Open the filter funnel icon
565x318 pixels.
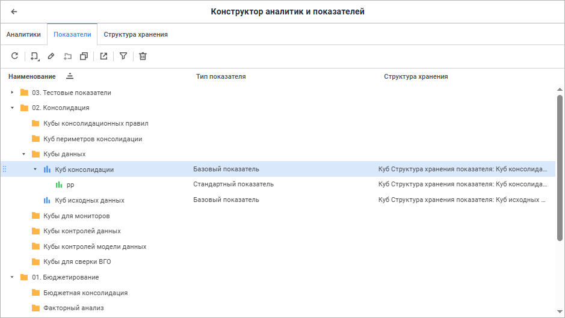tap(123, 57)
